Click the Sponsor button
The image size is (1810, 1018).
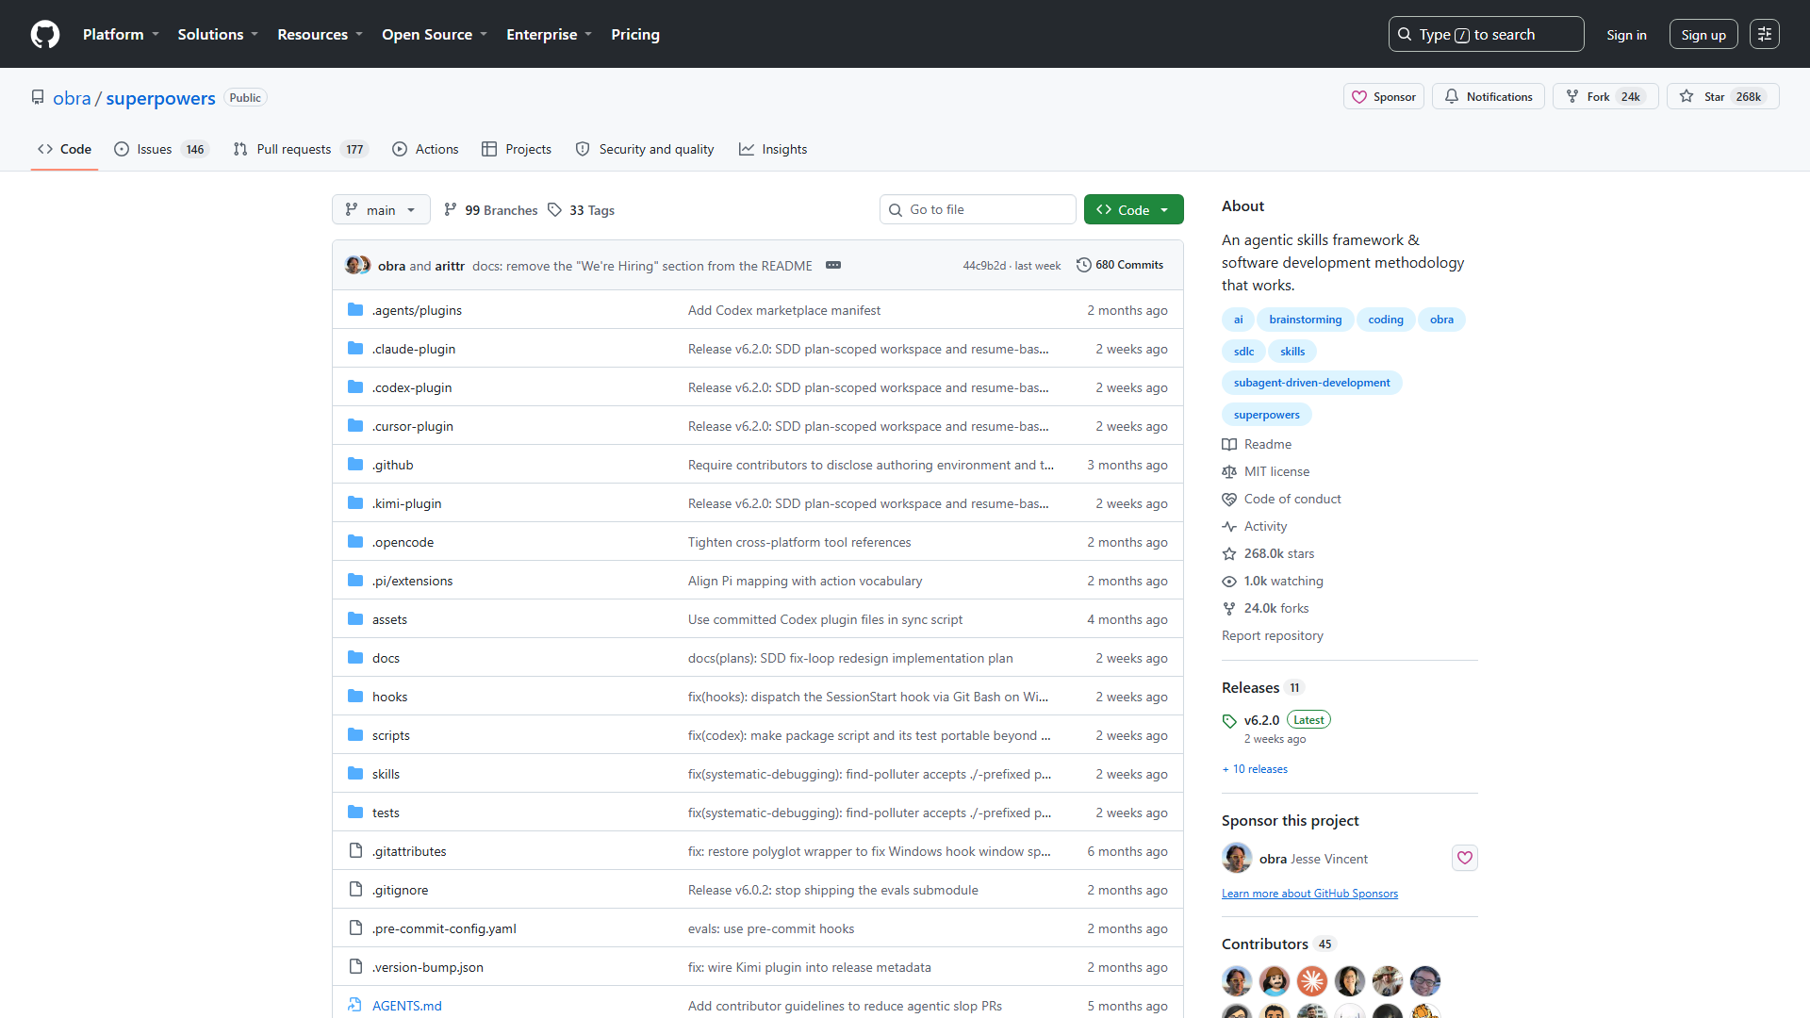(x=1383, y=96)
